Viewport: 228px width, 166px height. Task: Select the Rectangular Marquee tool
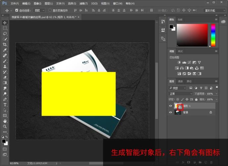point(5,28)
